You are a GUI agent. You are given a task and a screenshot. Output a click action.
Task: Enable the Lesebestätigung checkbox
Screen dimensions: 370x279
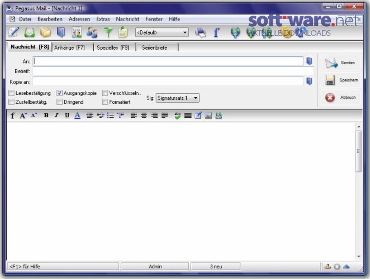[x=11, y=93]
